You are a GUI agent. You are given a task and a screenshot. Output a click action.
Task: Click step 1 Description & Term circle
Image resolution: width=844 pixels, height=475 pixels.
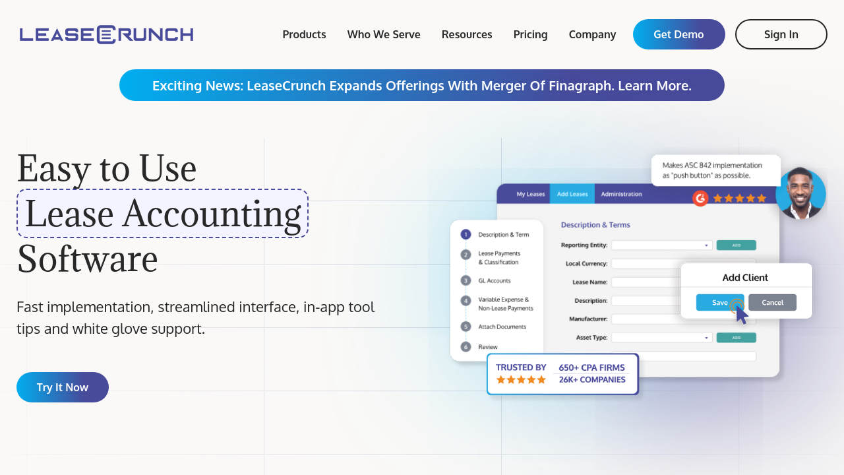click(466, 234)
